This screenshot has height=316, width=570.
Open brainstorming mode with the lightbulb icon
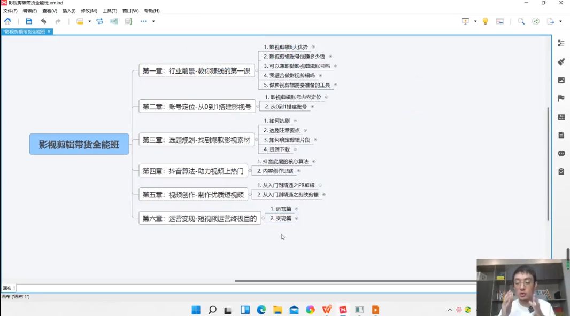(x=486, y=21)
